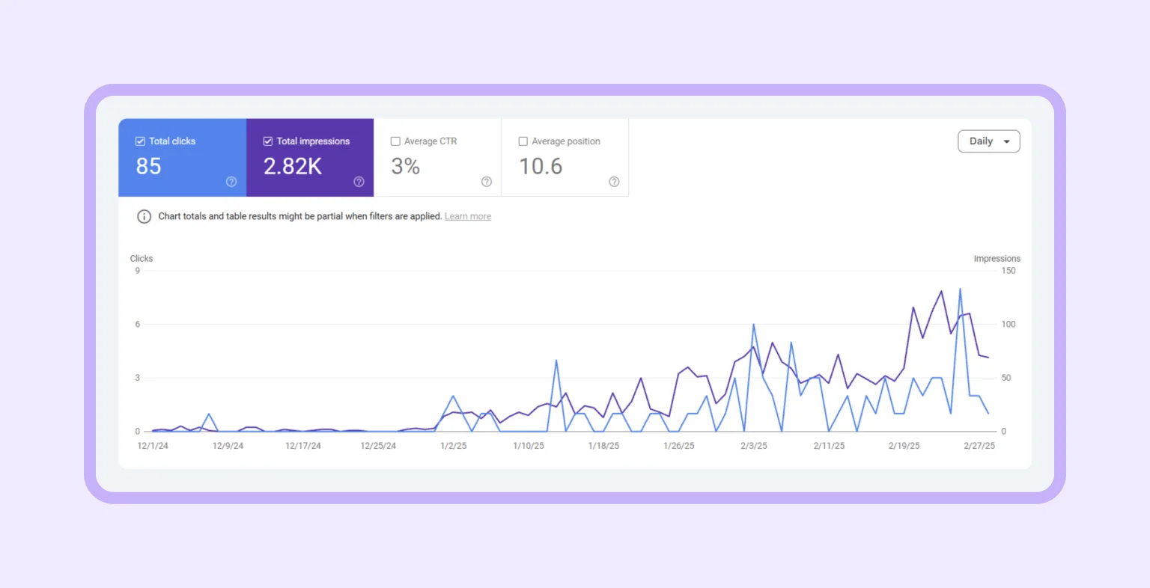Click the Clicks axis label on the chart
The image size is (1150, 588).
[x=142, y=258]
